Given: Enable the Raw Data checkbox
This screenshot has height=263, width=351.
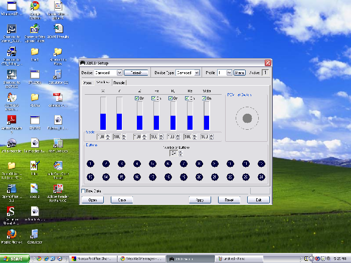Looking at the screenshot, I should click(x=83, y=191).
